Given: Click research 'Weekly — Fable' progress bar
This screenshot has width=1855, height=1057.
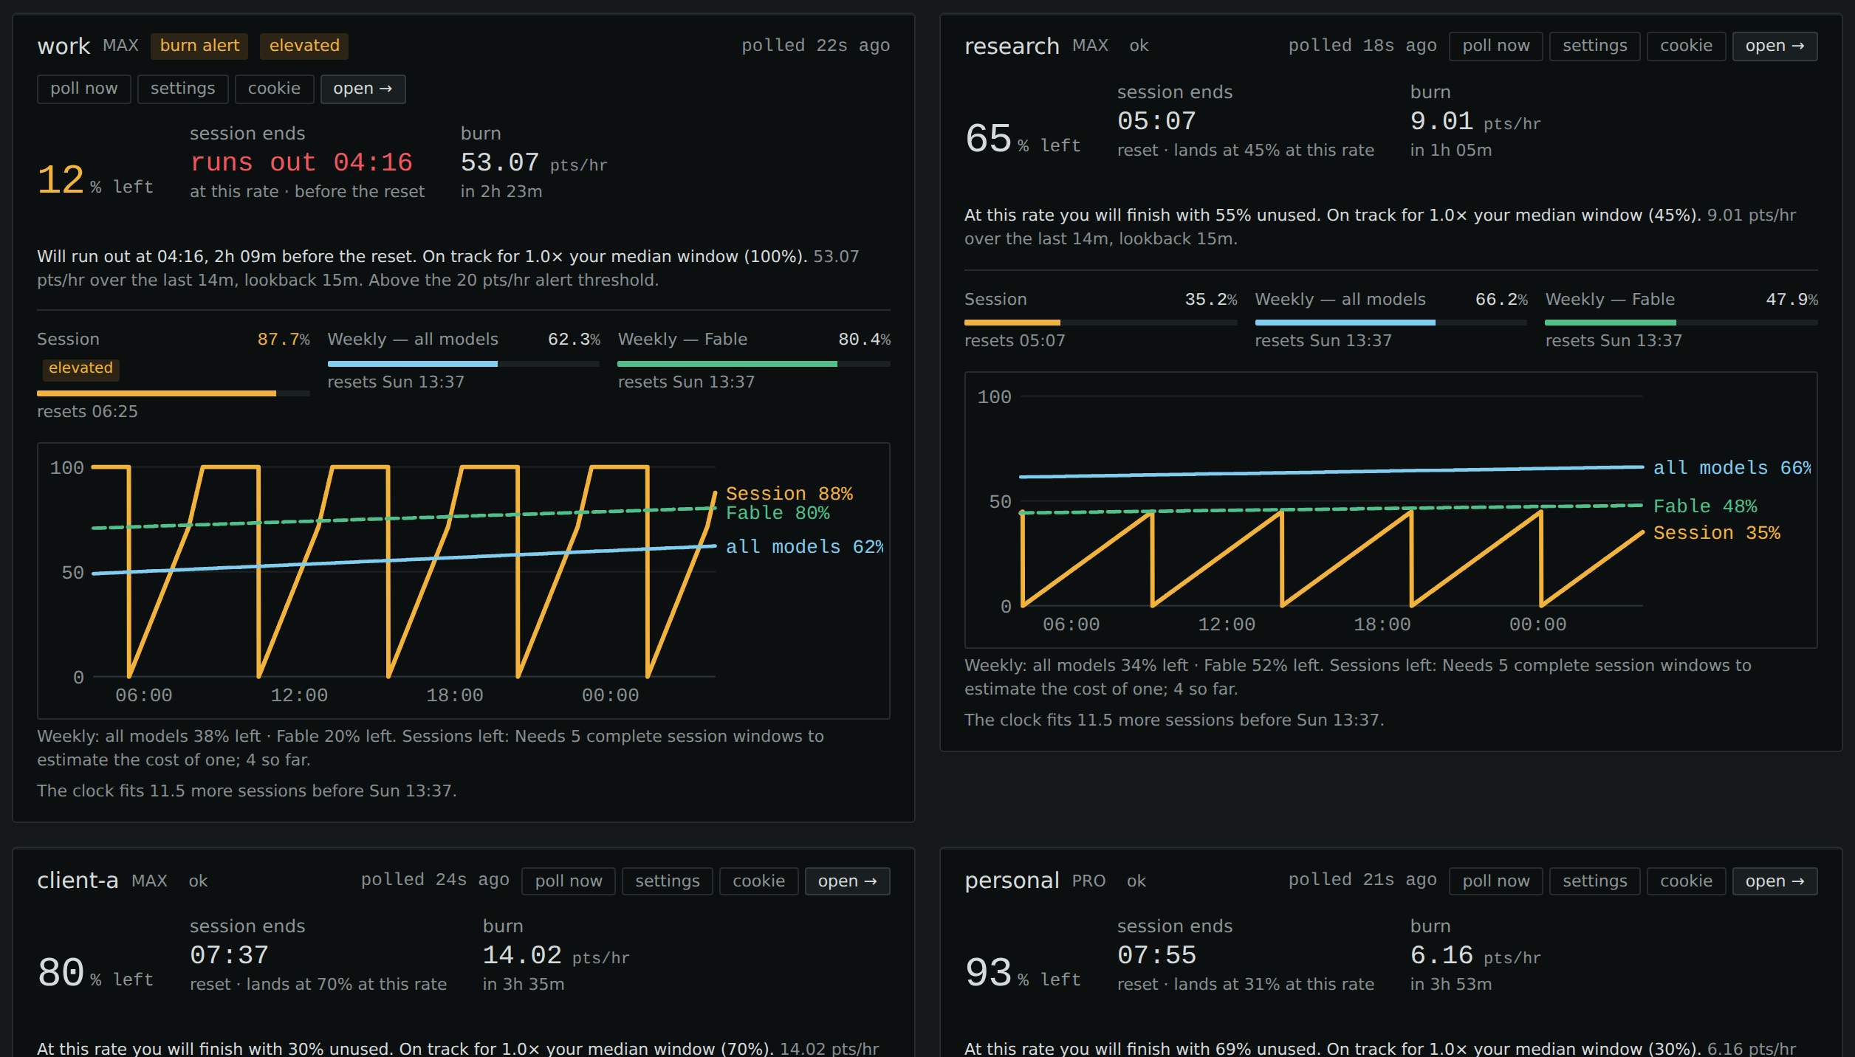Looking at the screenshot, I should [1681, 323].
